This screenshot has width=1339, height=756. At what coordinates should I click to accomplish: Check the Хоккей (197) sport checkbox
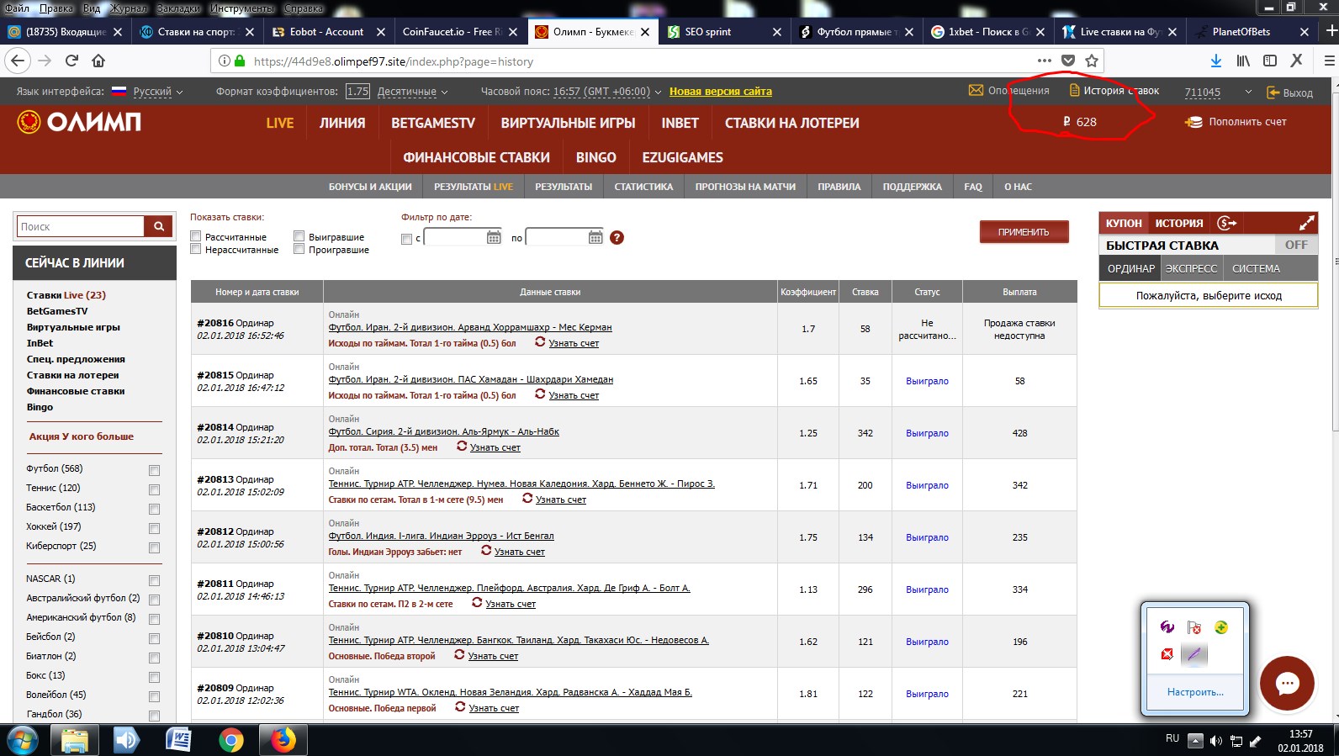154,528
